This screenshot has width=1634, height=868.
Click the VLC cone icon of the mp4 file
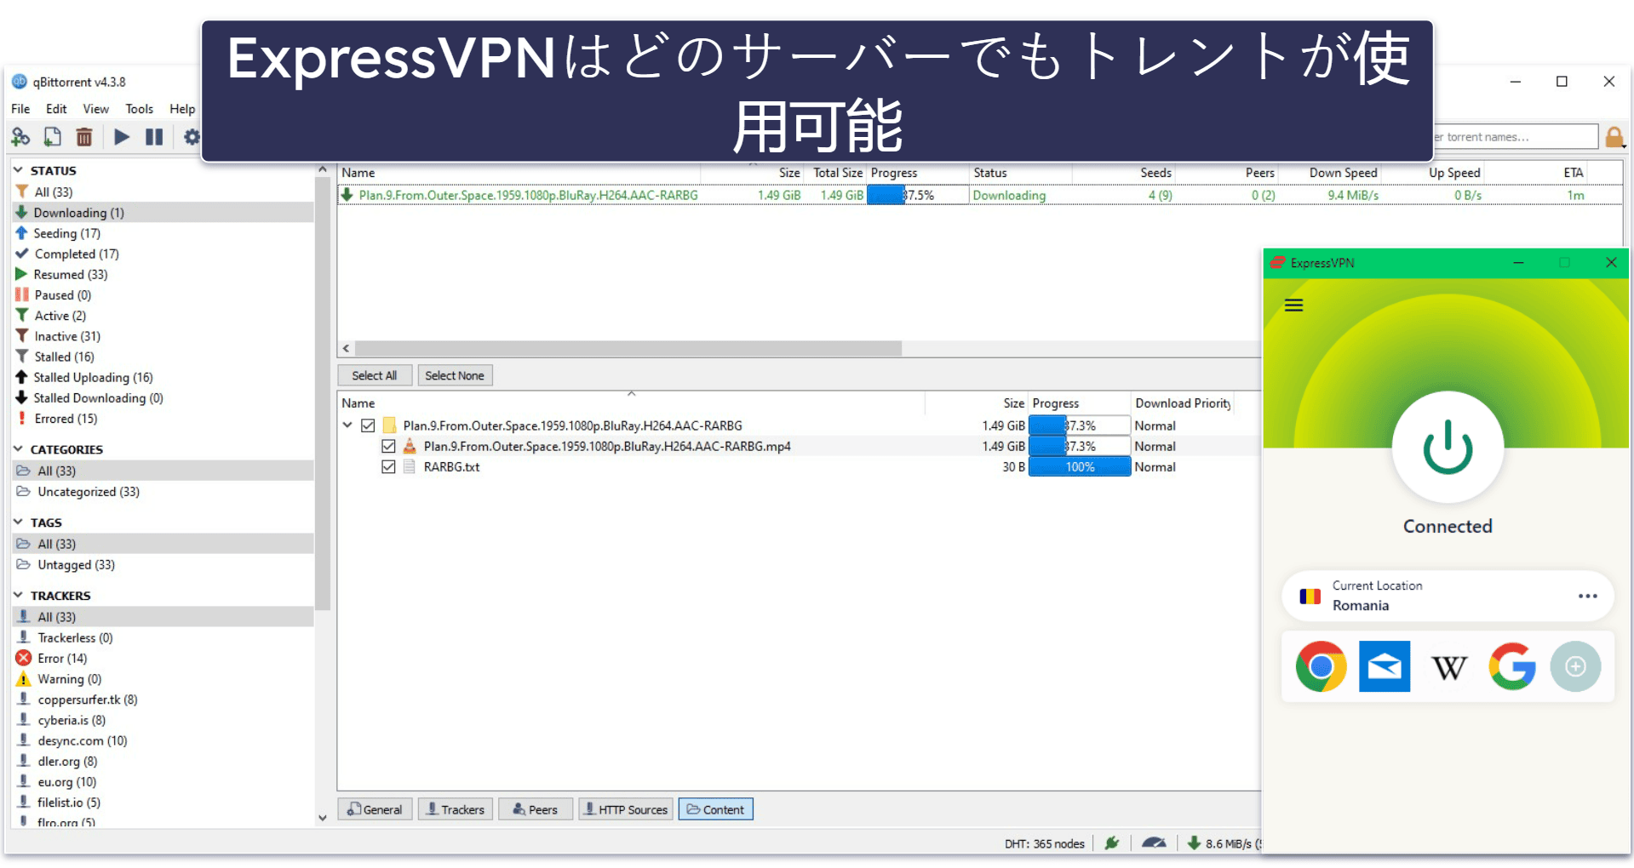pos(410,446)
